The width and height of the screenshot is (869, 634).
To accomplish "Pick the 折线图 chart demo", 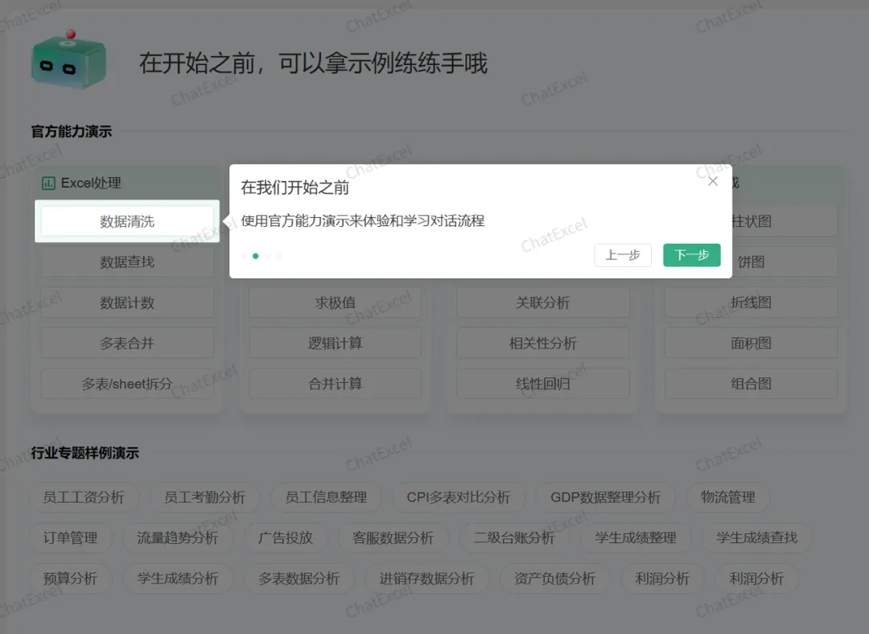I will [751, 303].
